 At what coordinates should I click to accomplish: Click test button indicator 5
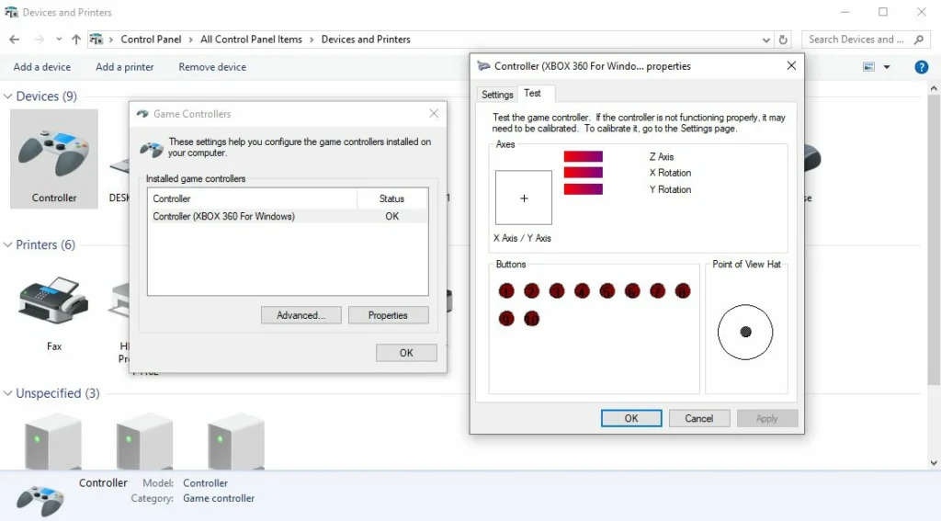607,291
